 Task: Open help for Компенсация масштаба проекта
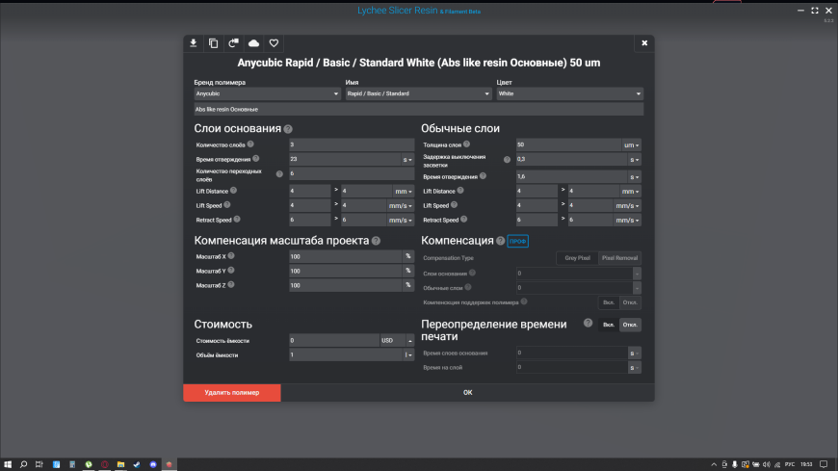click(377, 241)
